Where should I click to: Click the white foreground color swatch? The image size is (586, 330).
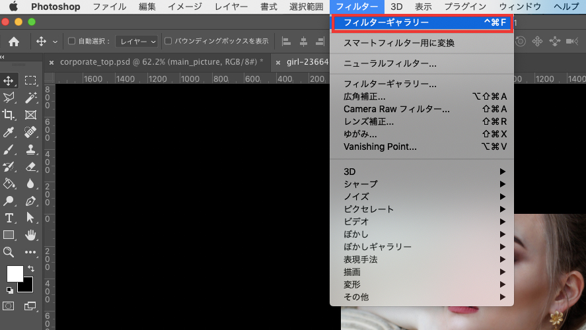pos(14,274)
